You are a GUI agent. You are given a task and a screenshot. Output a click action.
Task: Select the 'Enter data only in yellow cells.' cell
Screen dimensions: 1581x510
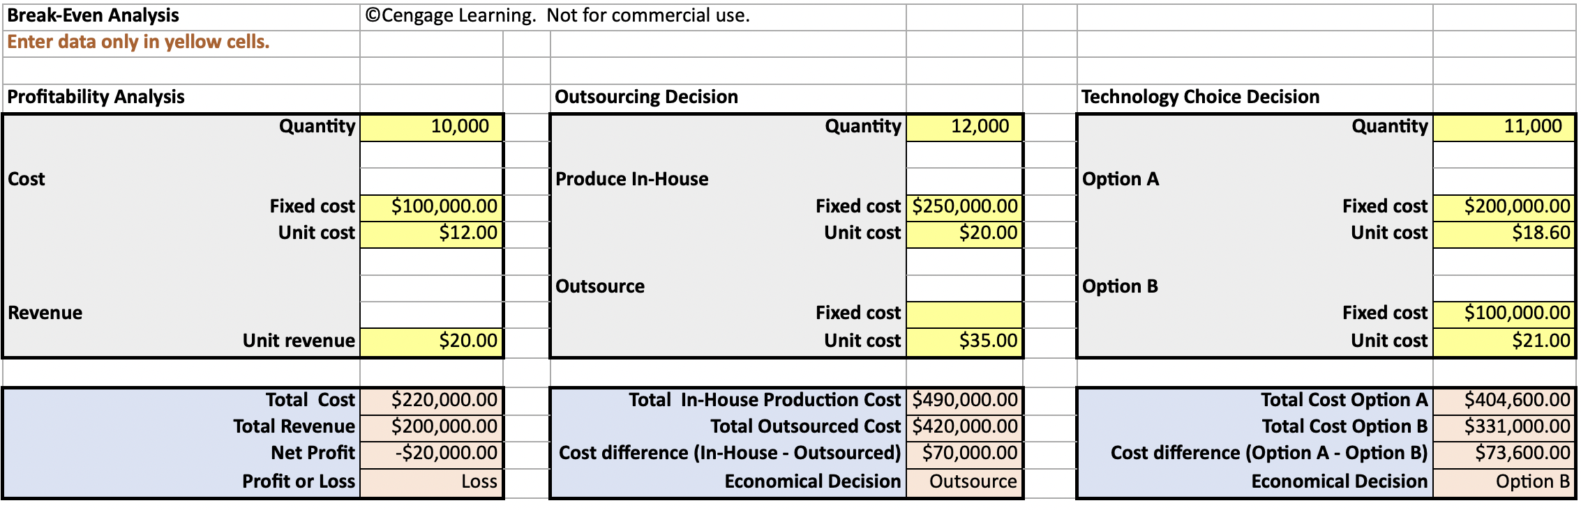(181, 43)
